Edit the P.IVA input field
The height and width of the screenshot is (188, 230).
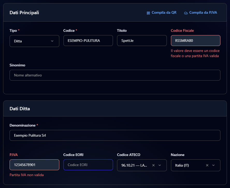(x=34, y=165)
